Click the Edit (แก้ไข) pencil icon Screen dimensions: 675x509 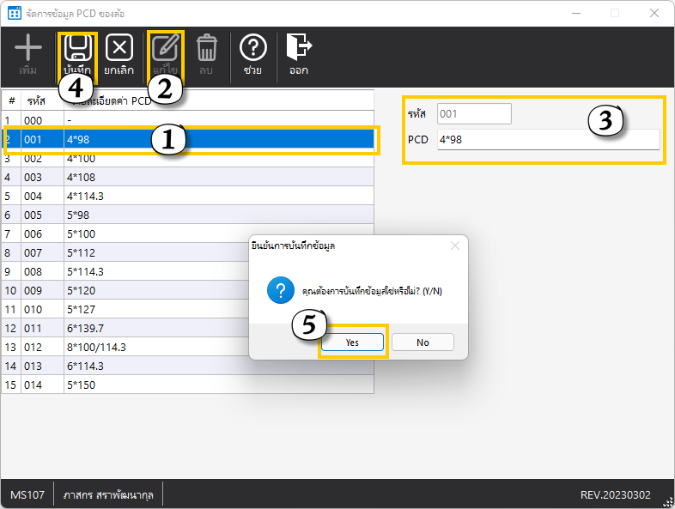165,47
